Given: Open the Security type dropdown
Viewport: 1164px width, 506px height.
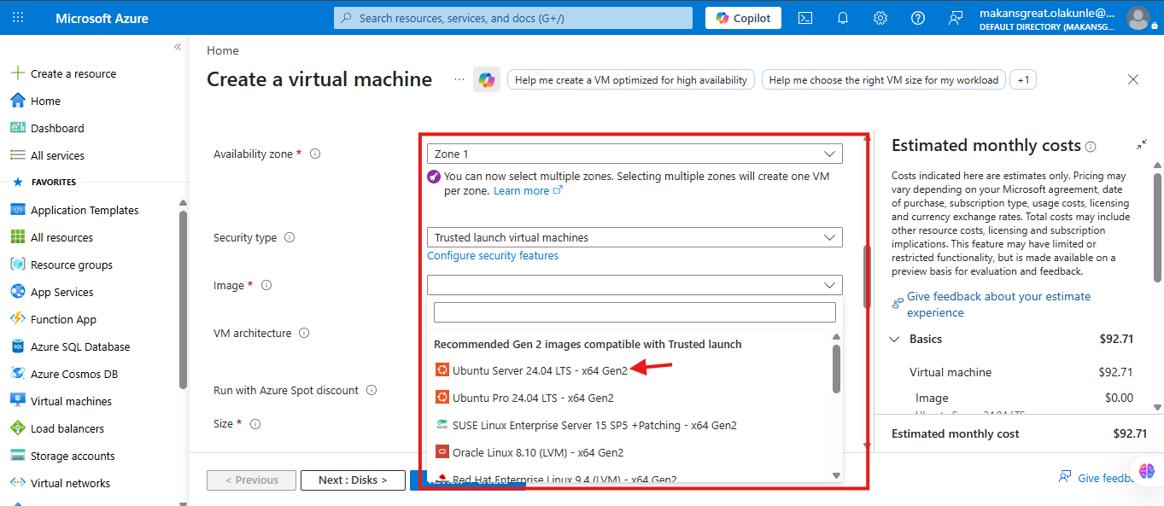Looking at the screenshot, I should tap(635, 237).
